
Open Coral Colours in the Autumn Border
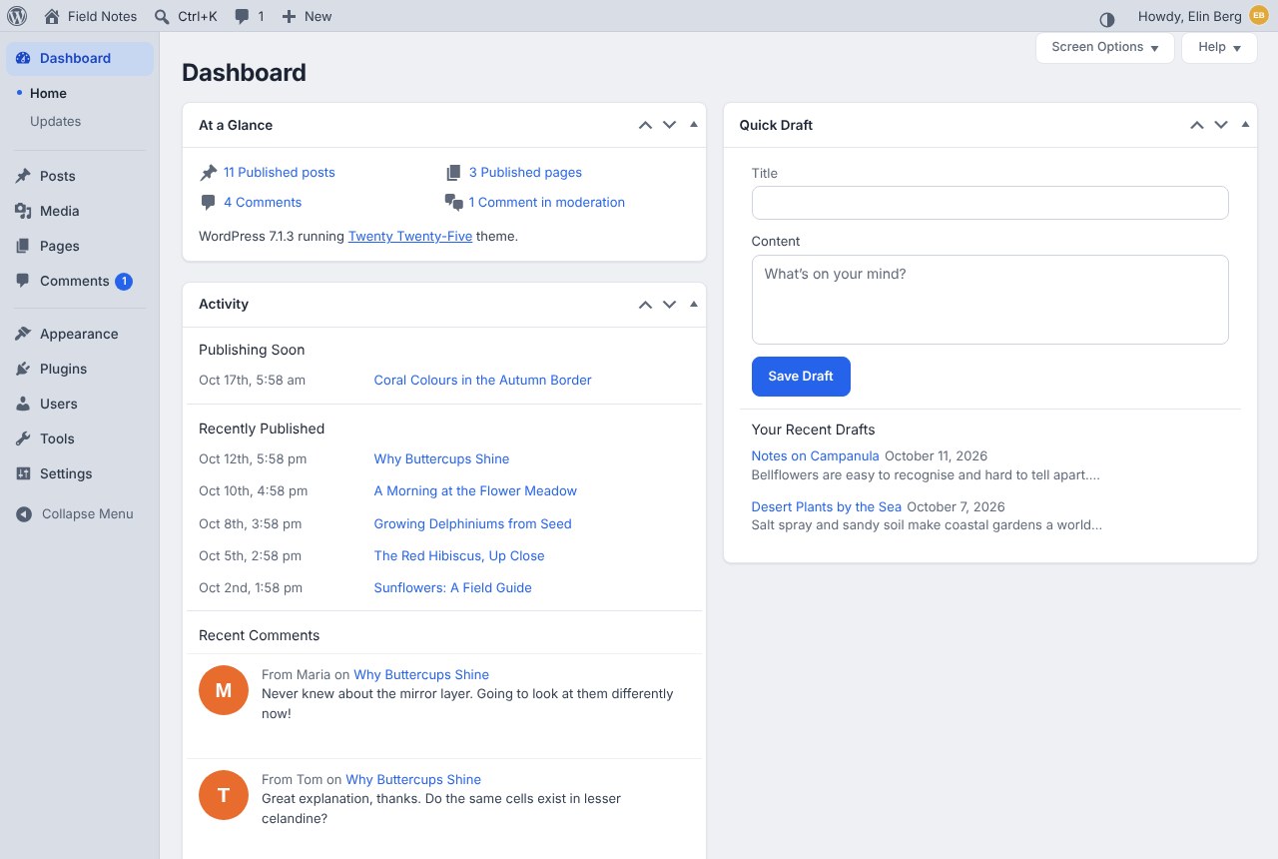pyautogui.click(x=482, y=380)
